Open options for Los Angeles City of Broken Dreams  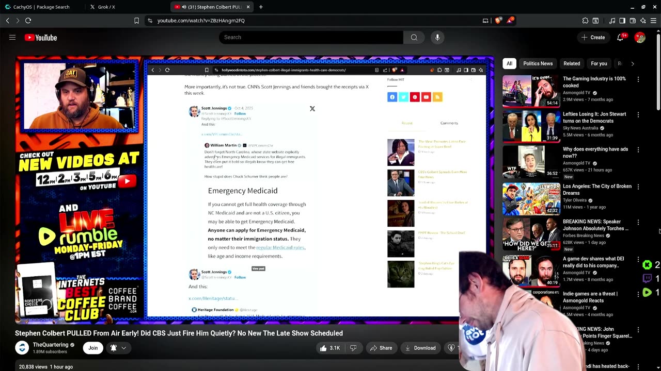(638, 187)
